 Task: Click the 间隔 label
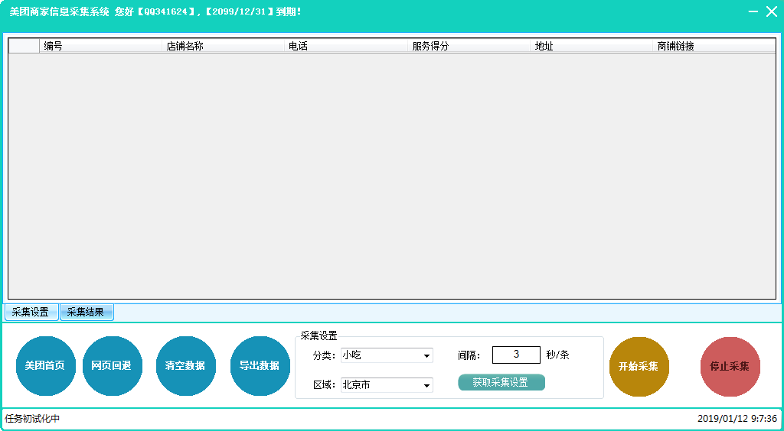pos(469,355)
